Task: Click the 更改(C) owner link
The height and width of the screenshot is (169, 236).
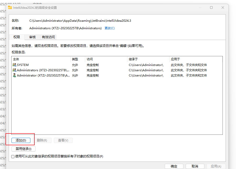Action: click(x=110, y=28)
